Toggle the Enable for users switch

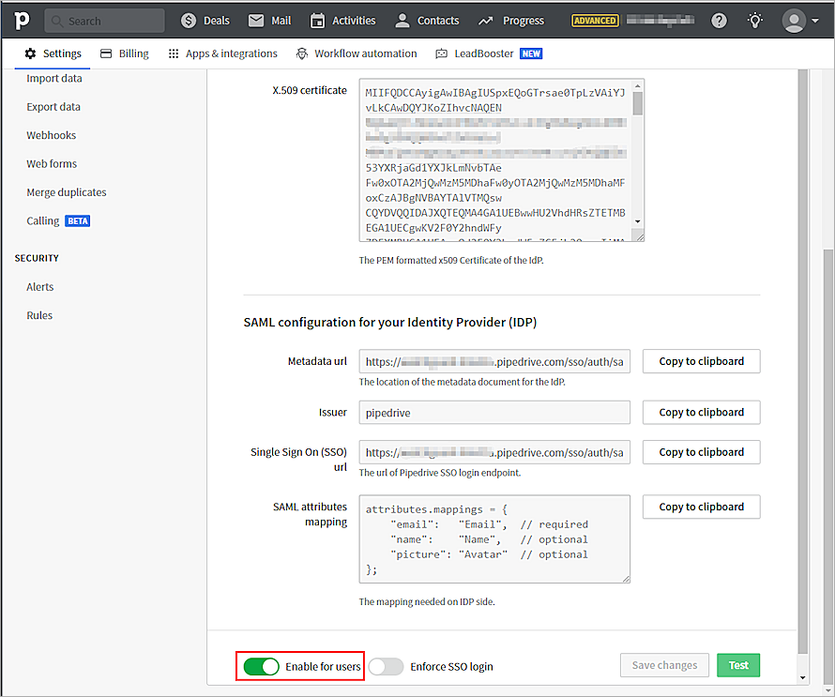click(262, 666)
